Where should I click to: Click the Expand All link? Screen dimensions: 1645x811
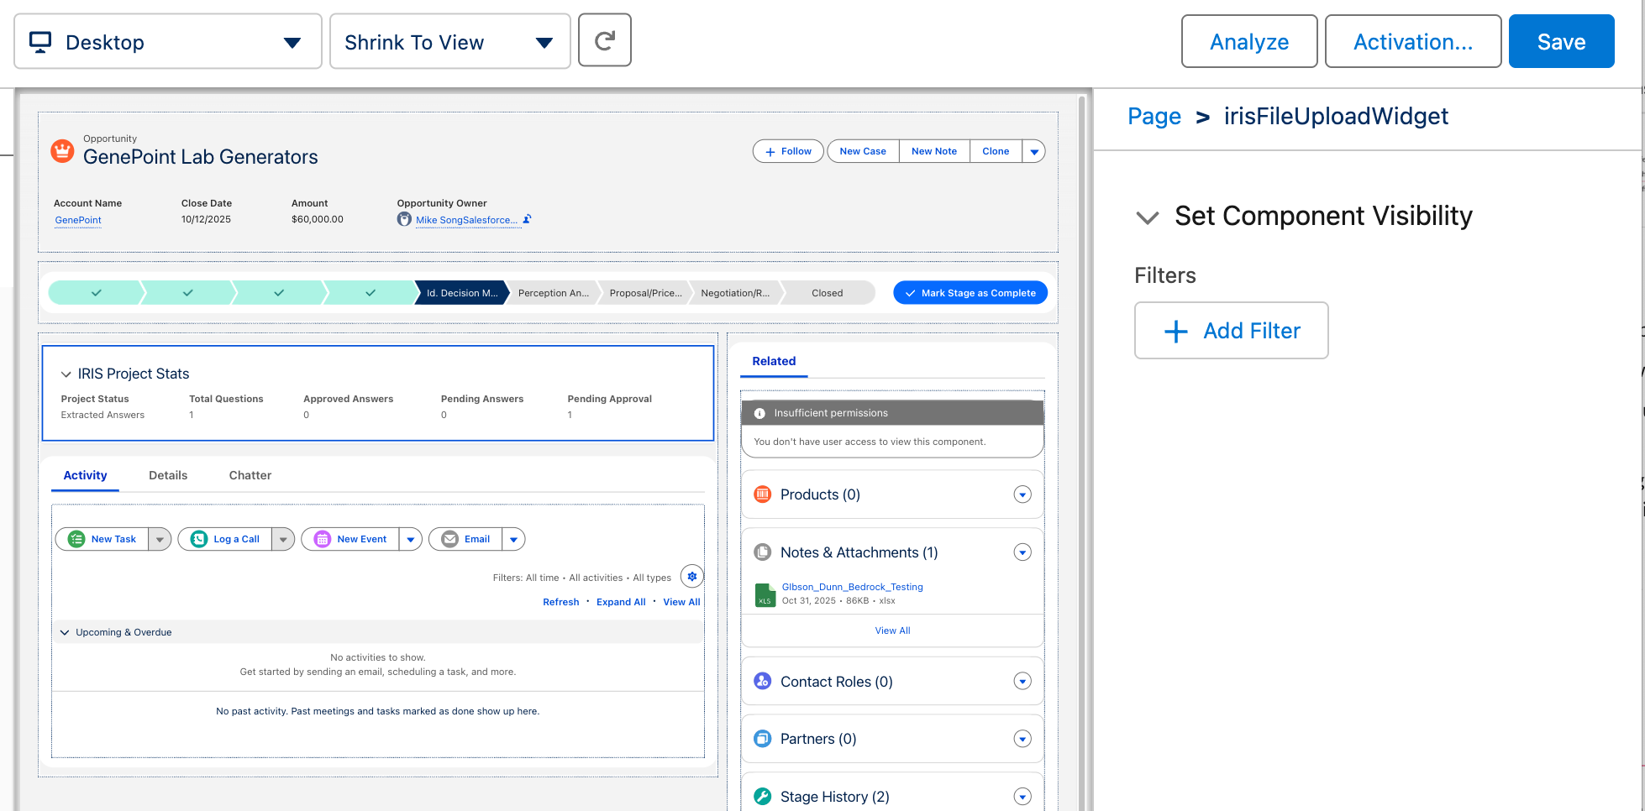621,602
